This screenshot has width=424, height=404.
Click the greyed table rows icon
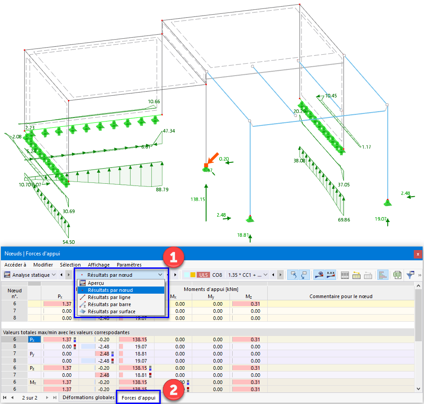click(368, 275)
